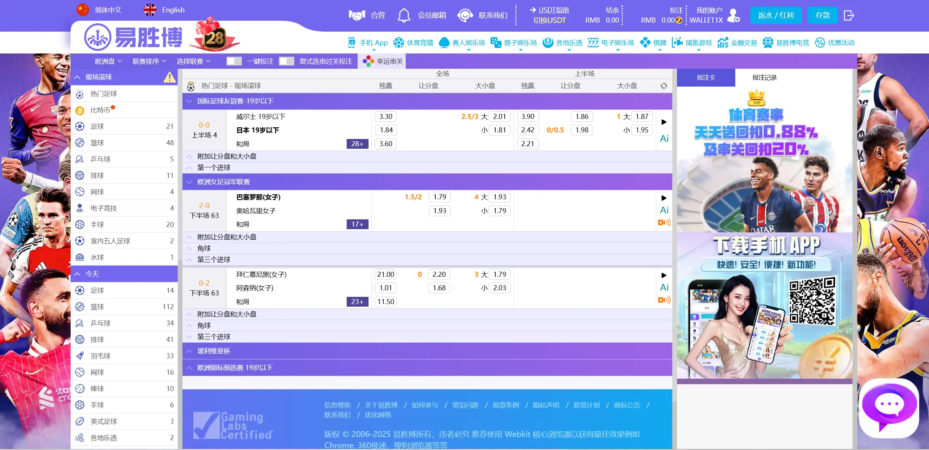The width and height of the screenshot is (929, 450).
Task: Open the 幸运串关 tab
Action: (x=382, y=61)
